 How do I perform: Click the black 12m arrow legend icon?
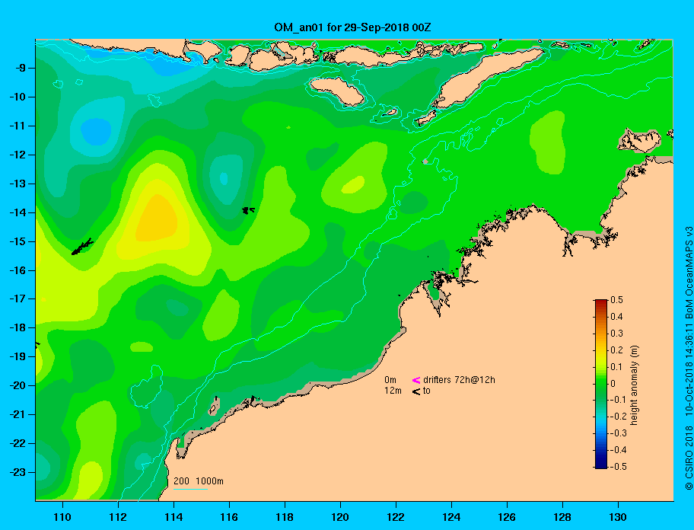pyautogui.click(x=416, y=391)
